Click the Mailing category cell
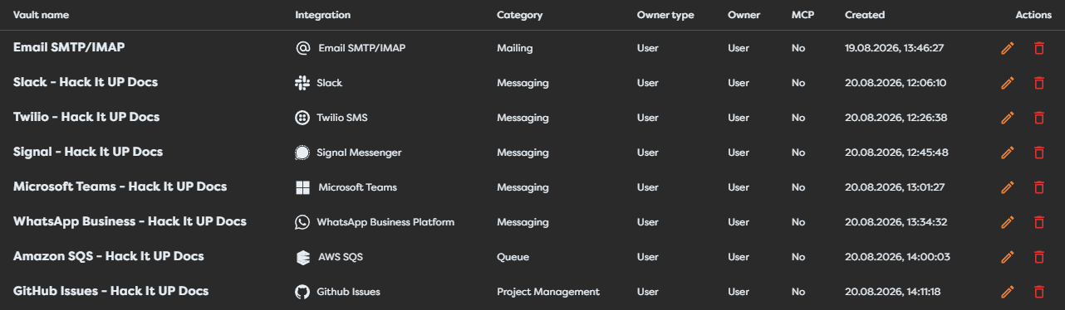This screenshot has width=1065, height=310. coord(515,48)
